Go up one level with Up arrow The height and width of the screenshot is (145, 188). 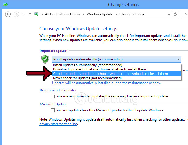(30, 14)
